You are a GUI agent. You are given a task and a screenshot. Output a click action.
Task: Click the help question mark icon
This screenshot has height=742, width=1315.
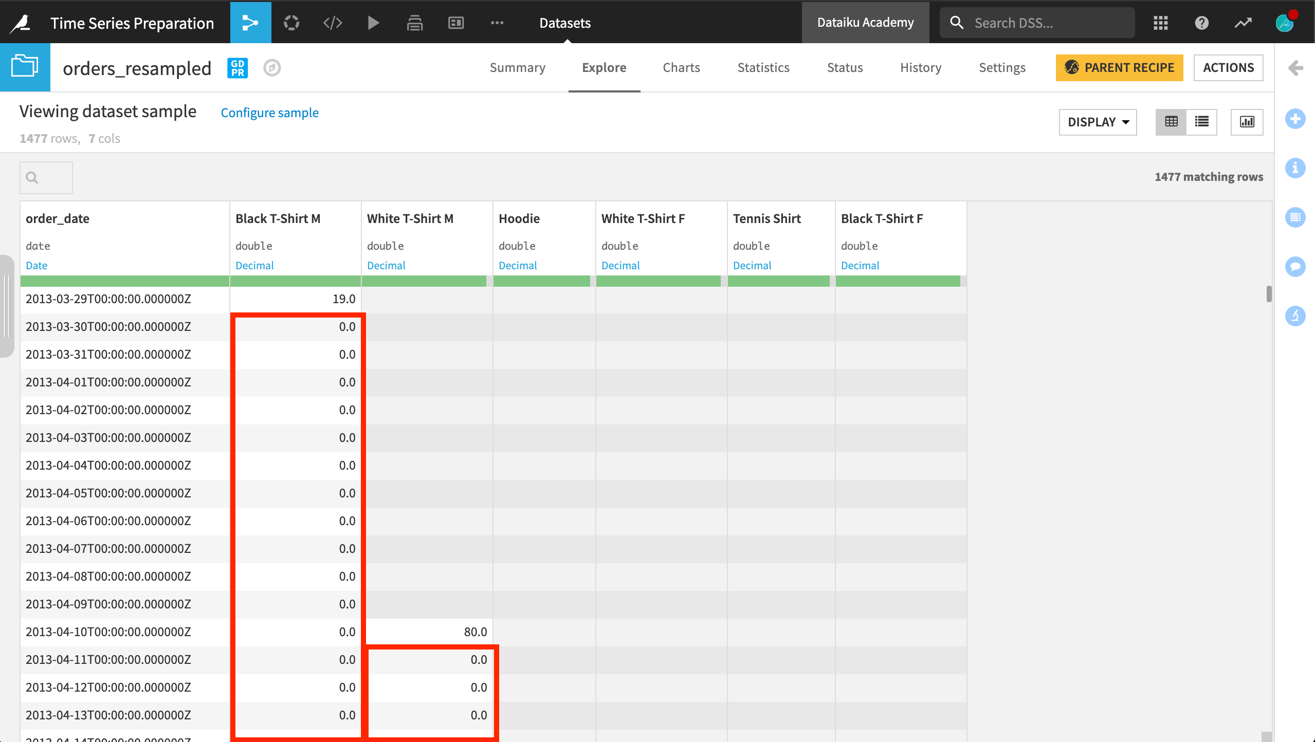(x=1201, y=23)
